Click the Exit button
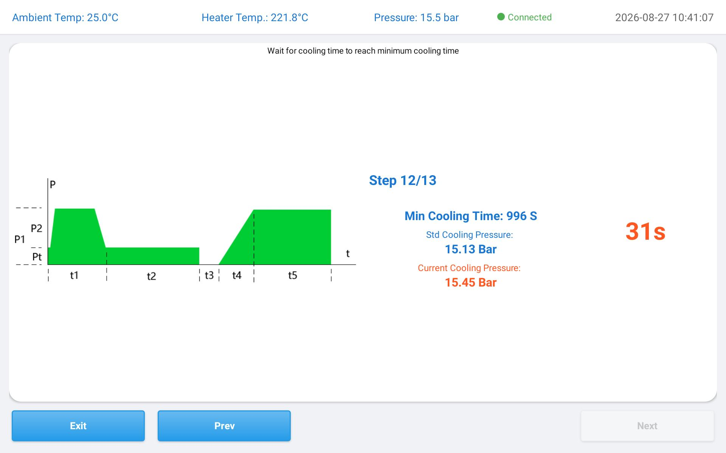The image size is (726, 453). [78, 426]
